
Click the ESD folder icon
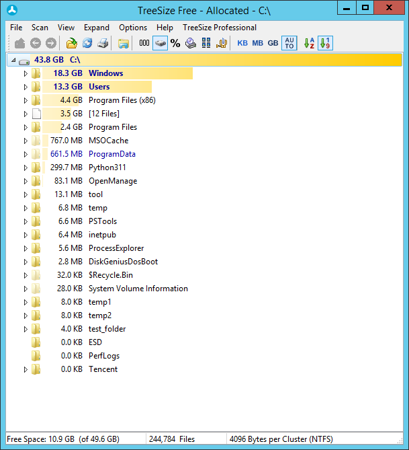pyautogui.click(x=36, y=342)
